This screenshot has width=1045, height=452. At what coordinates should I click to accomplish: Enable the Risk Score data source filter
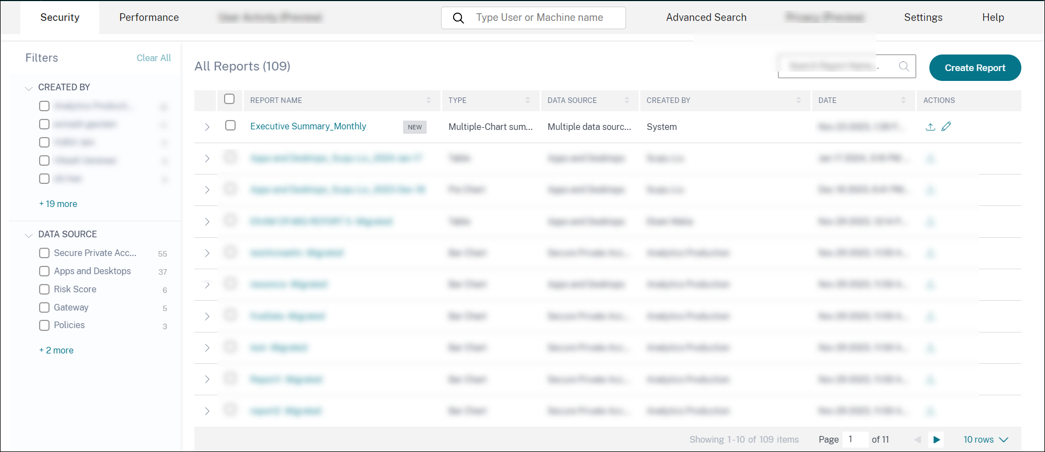tap(45, 290)
